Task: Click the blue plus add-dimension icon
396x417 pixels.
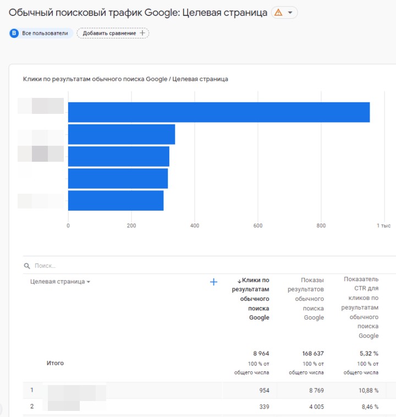Action: tap(214, 282)
